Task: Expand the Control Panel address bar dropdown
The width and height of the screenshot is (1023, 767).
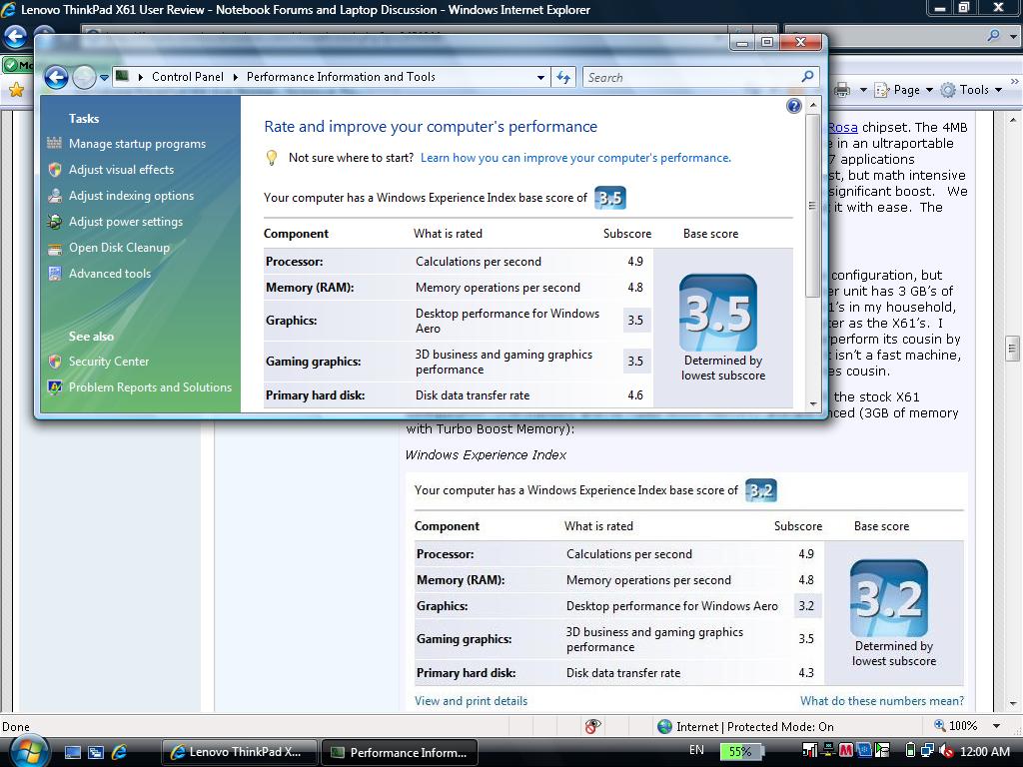Action: coord(540,78)
